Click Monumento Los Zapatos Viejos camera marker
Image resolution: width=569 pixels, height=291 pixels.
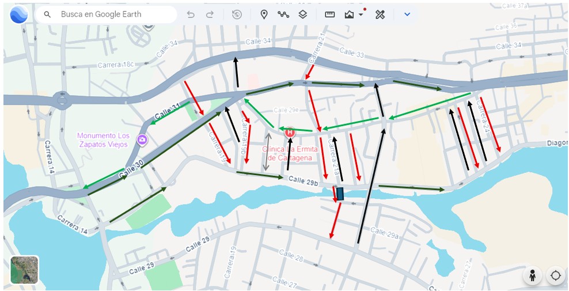point(142,139)
